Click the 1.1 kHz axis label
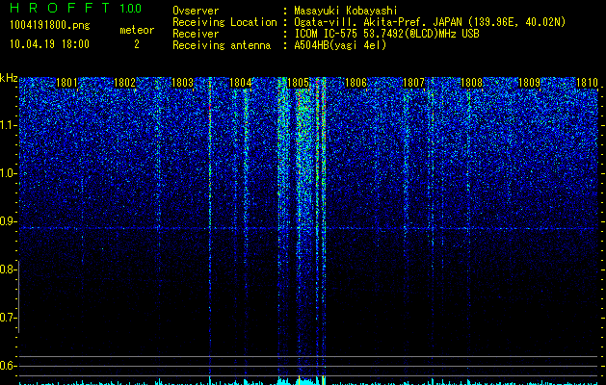The height and width of the screenshot is (385, 606). (7, 125)
